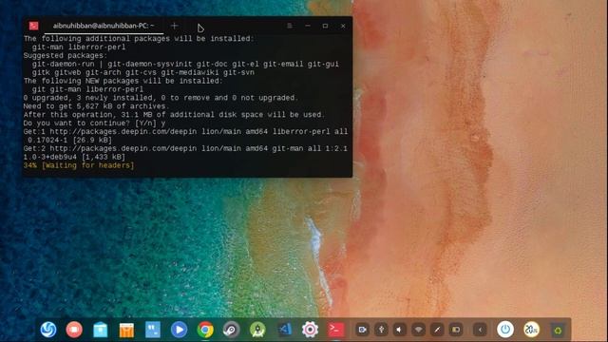This screenshot has width=608, height=342.
Task: Click 'After this operation, 31.1 MB' line
Action: coord(174,115)
